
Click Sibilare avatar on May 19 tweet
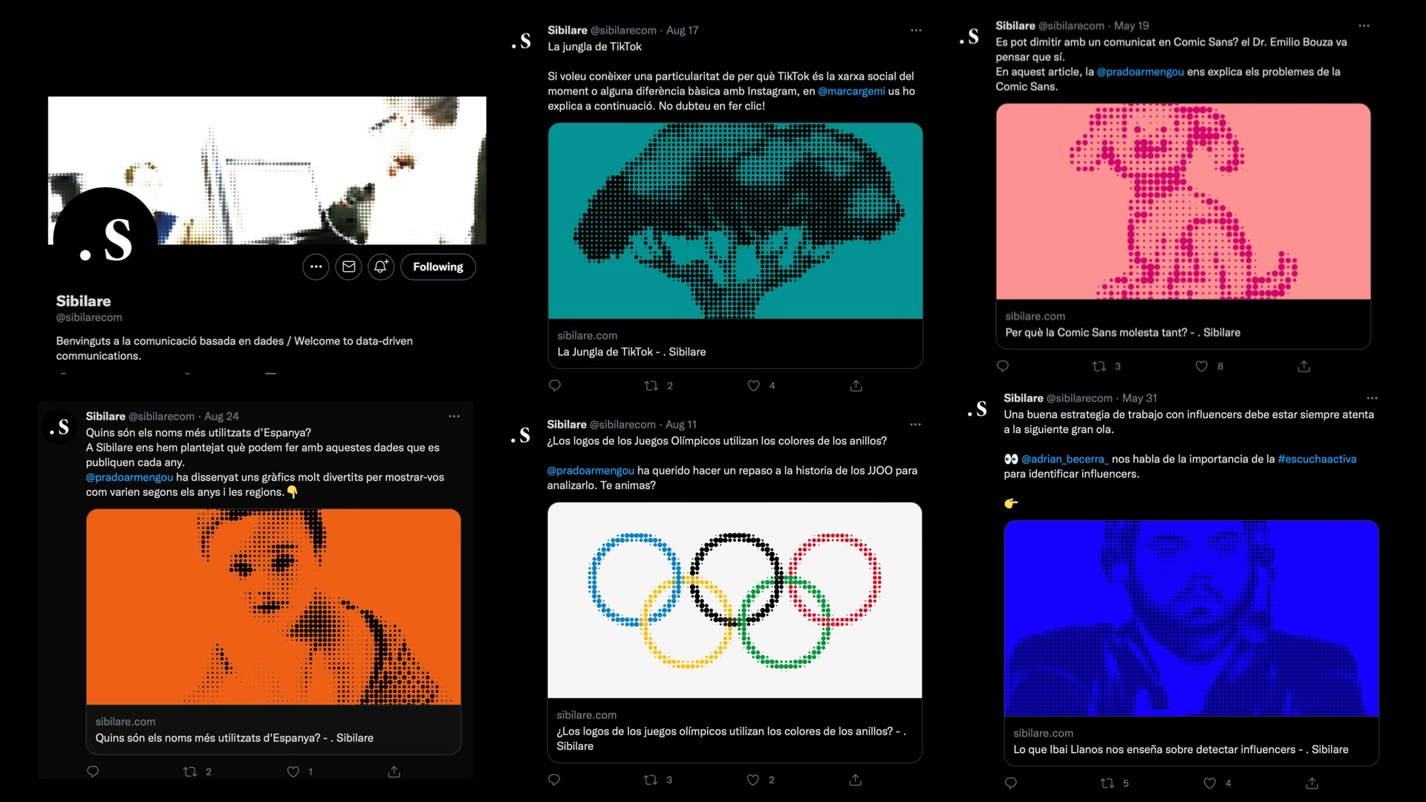pos(969,37)
